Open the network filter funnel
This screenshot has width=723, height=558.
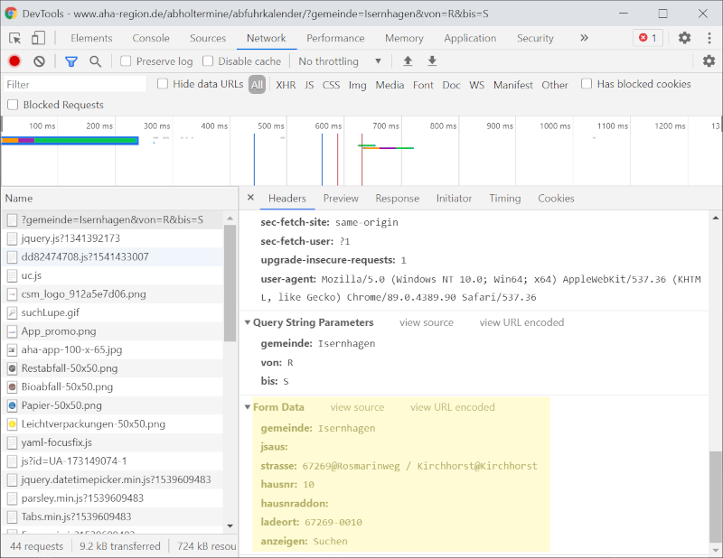[x=70, y=61]
